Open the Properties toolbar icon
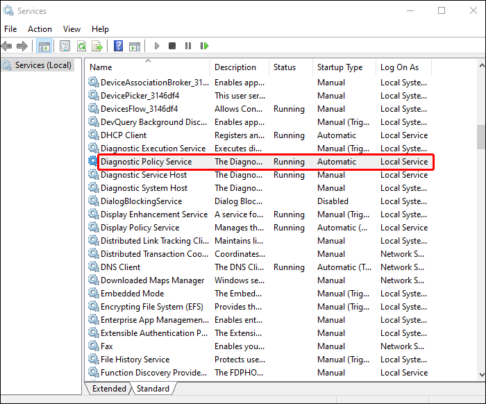This screenshot has width=486, height=404. point(65,47)
